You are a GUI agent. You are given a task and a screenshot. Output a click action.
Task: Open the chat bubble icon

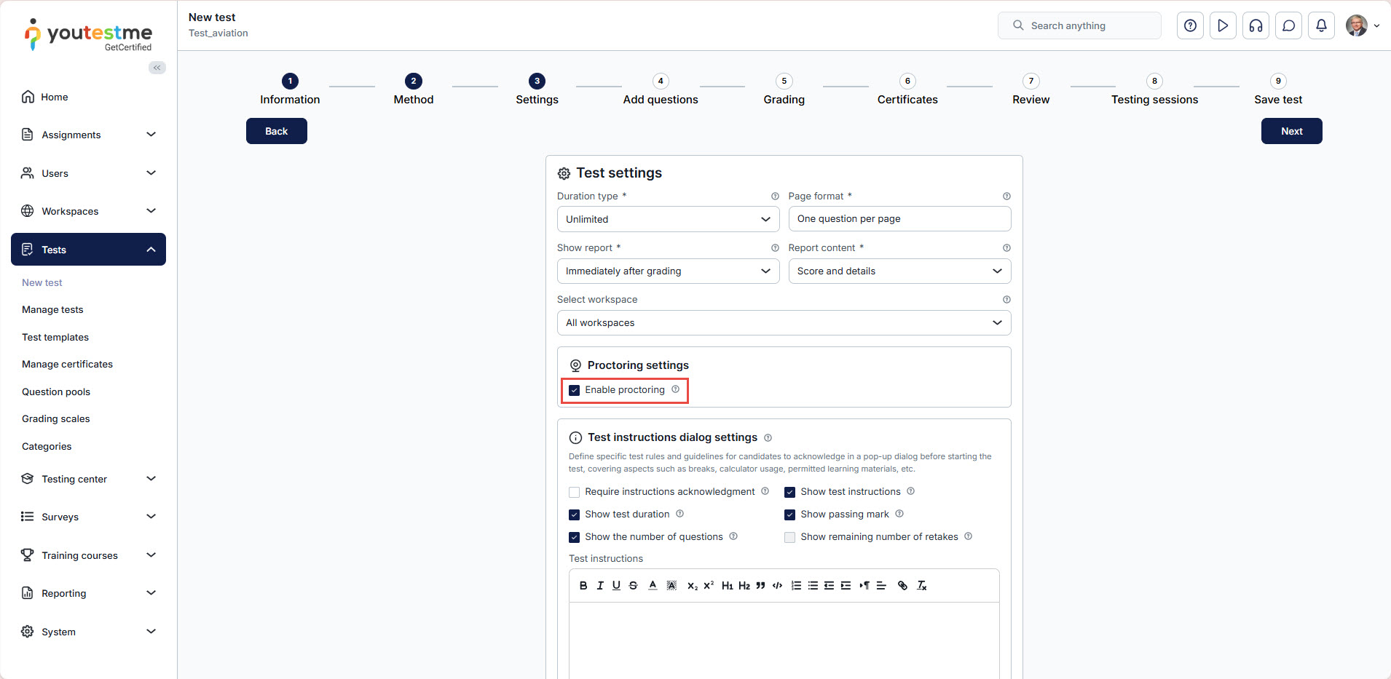pos(1288,25)
